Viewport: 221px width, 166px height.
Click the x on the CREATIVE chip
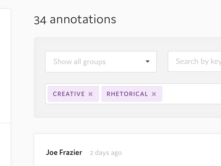pyautogui.click(x=90, y=94)
